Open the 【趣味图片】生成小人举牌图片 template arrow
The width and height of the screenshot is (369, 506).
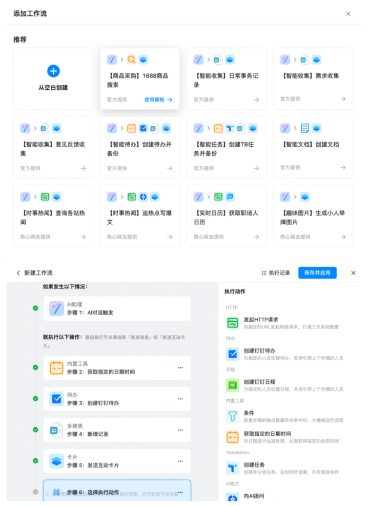(x=343, y=237)
